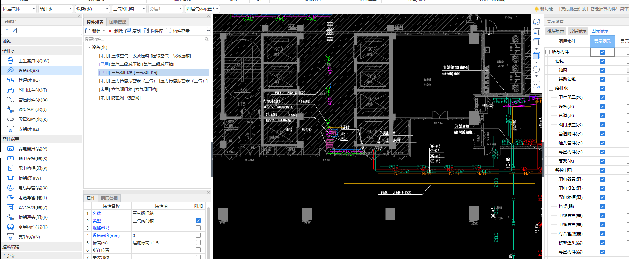Open 轴线 navigation section
Screen dimensions: 629x259
(x=41, y=41)
